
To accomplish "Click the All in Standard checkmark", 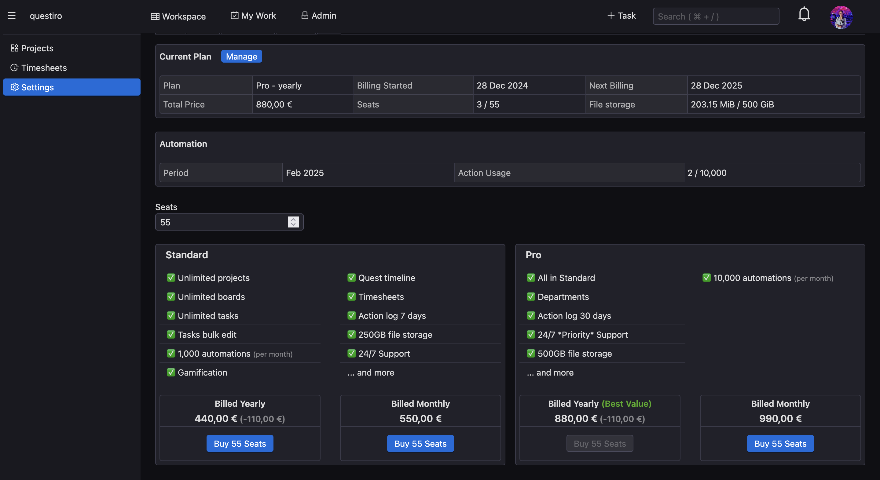I will click(x=531, y=278).
